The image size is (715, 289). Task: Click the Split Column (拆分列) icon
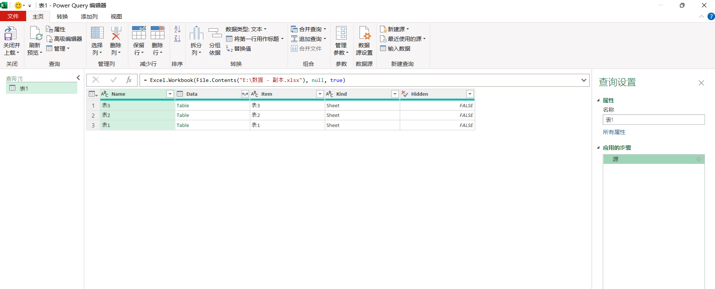(196, 34)
